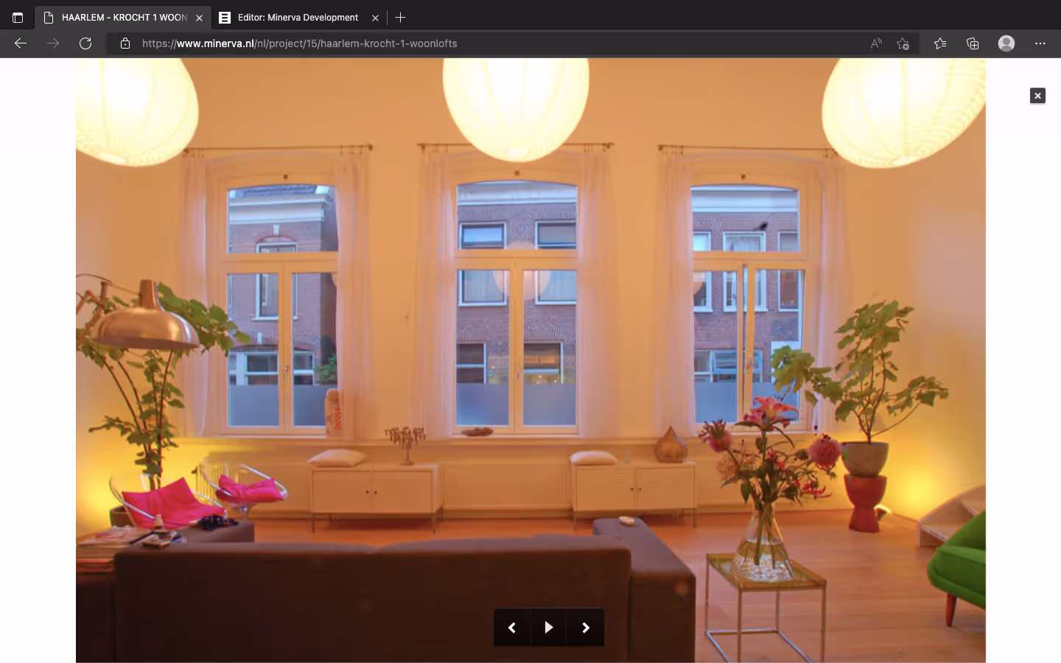This screenshot has width=1061, height=663.
Task: View site information via the lock icon
Action: coord(125,43)
